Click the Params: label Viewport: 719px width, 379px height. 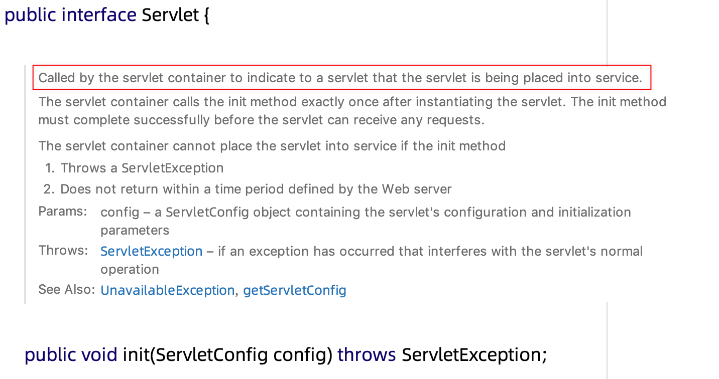[x=62, y=211]
